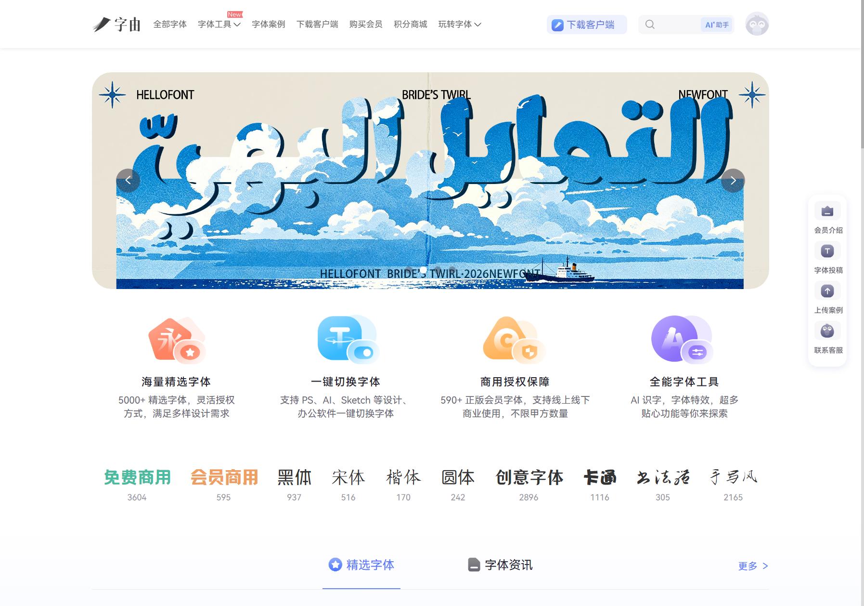Click the 2896 count under 创意字体
Image resolution: width=864 pixels, height=606 pixels.
point(529,497)
